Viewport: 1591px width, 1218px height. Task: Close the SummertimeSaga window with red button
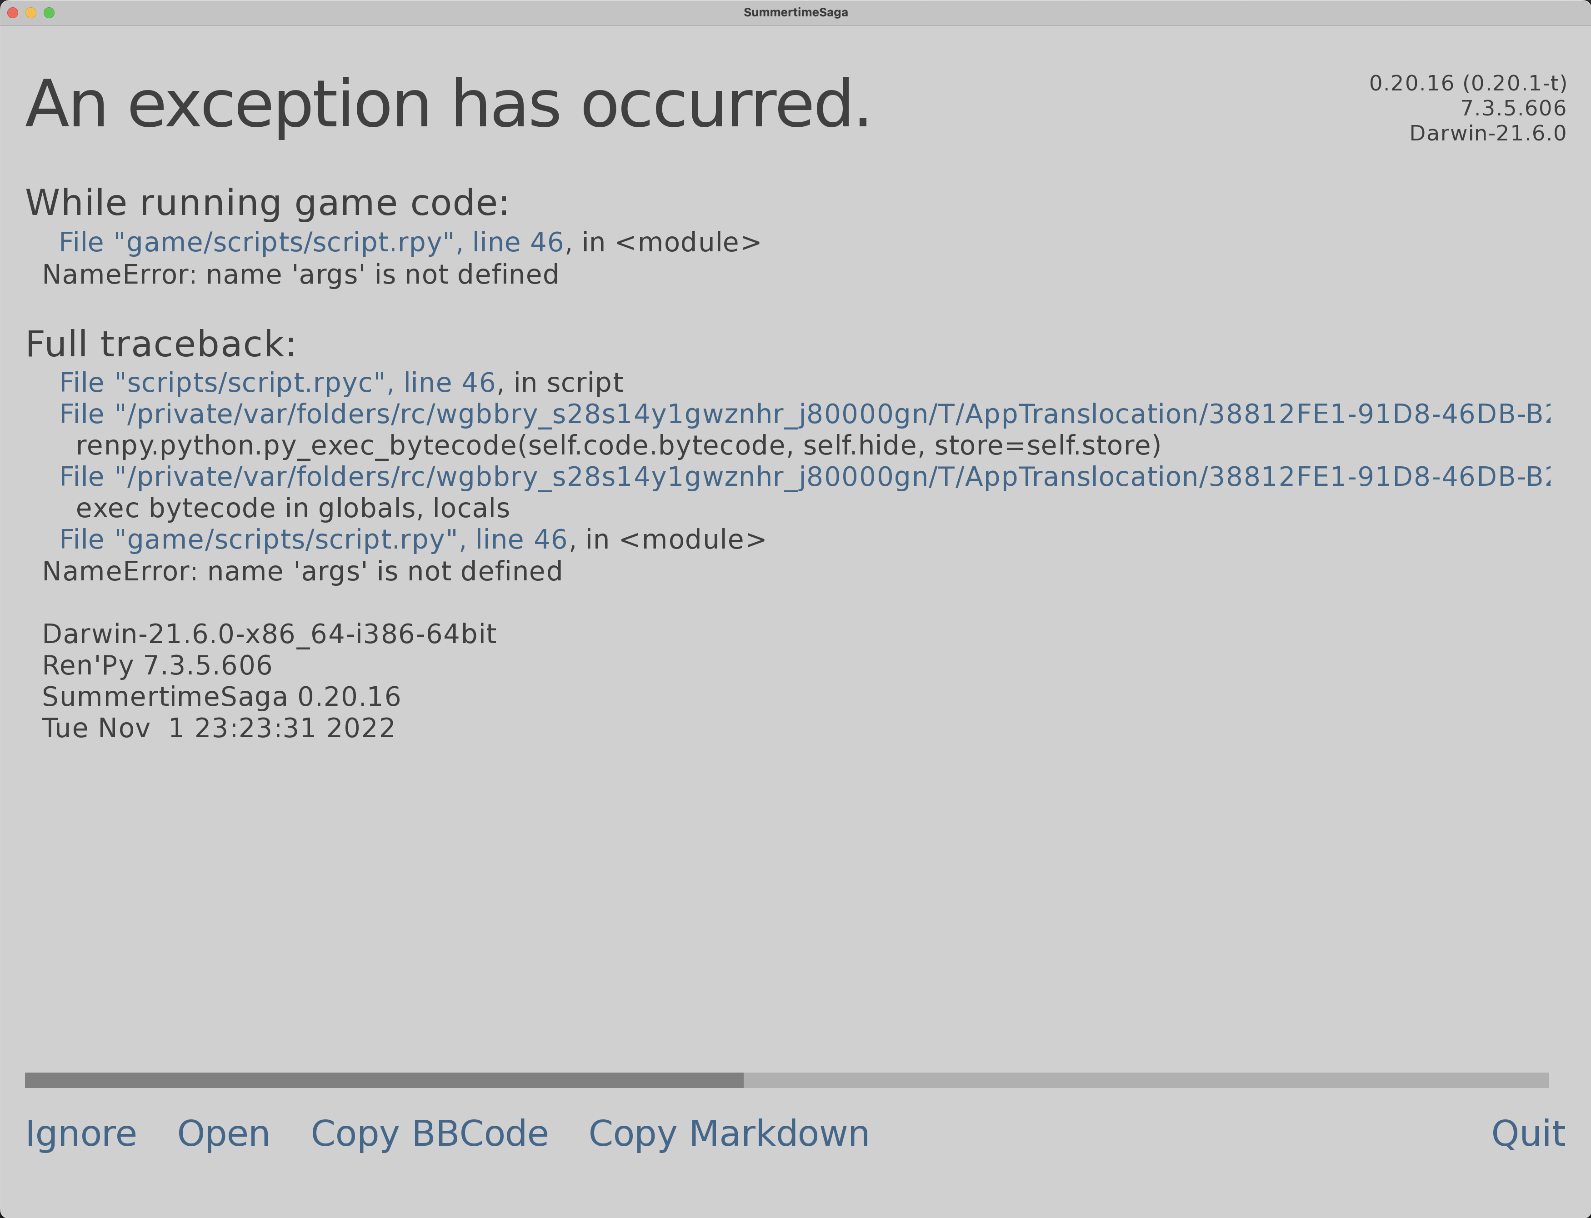click(x=12, y=12)
